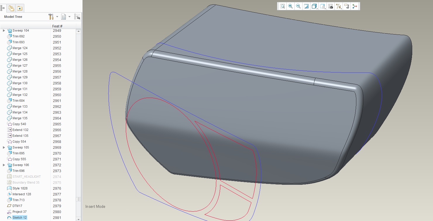Expand the Sweep 106 feature
The width and height of the screenshot is (433, 221).
click(x=4, y=165)
